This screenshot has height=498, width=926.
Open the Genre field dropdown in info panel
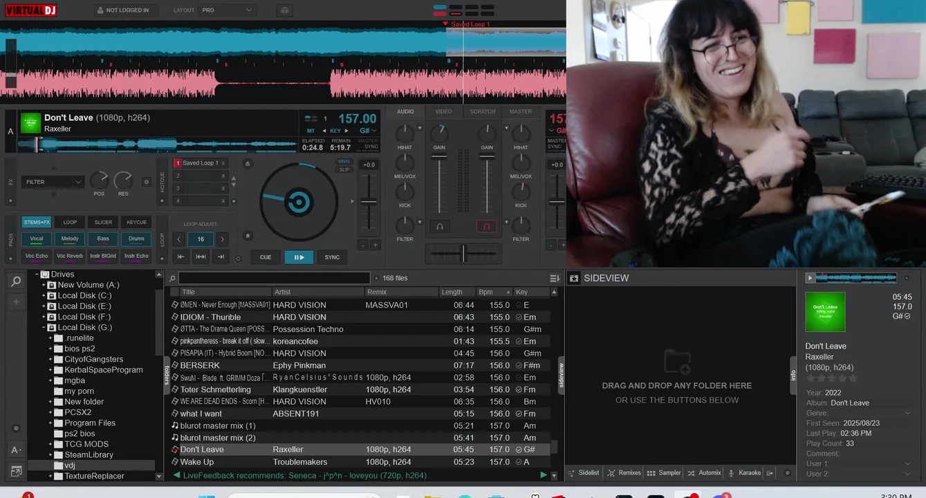click(907, 413)
